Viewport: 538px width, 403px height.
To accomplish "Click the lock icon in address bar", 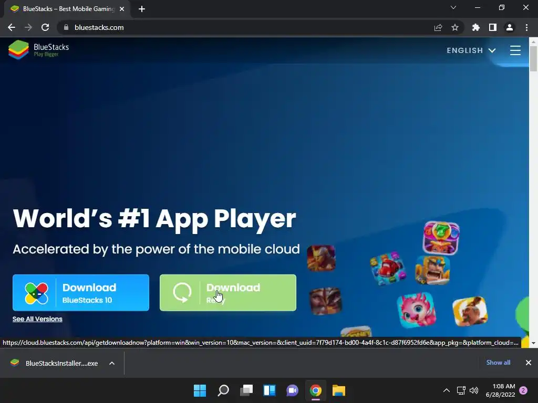I will click(66, 27).
